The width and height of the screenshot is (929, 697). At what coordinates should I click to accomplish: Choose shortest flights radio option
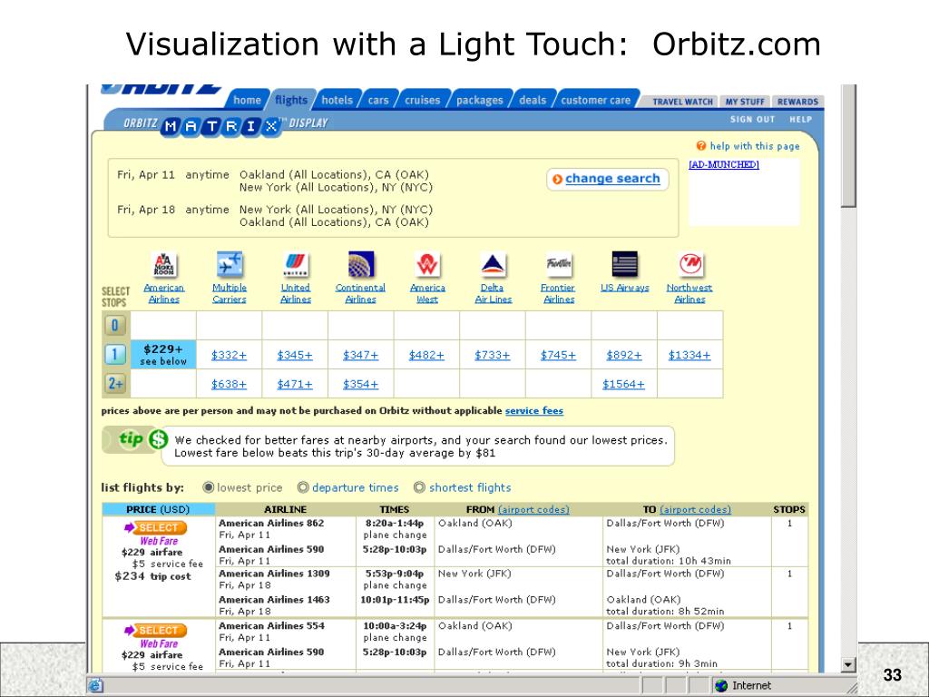(419, 487)
